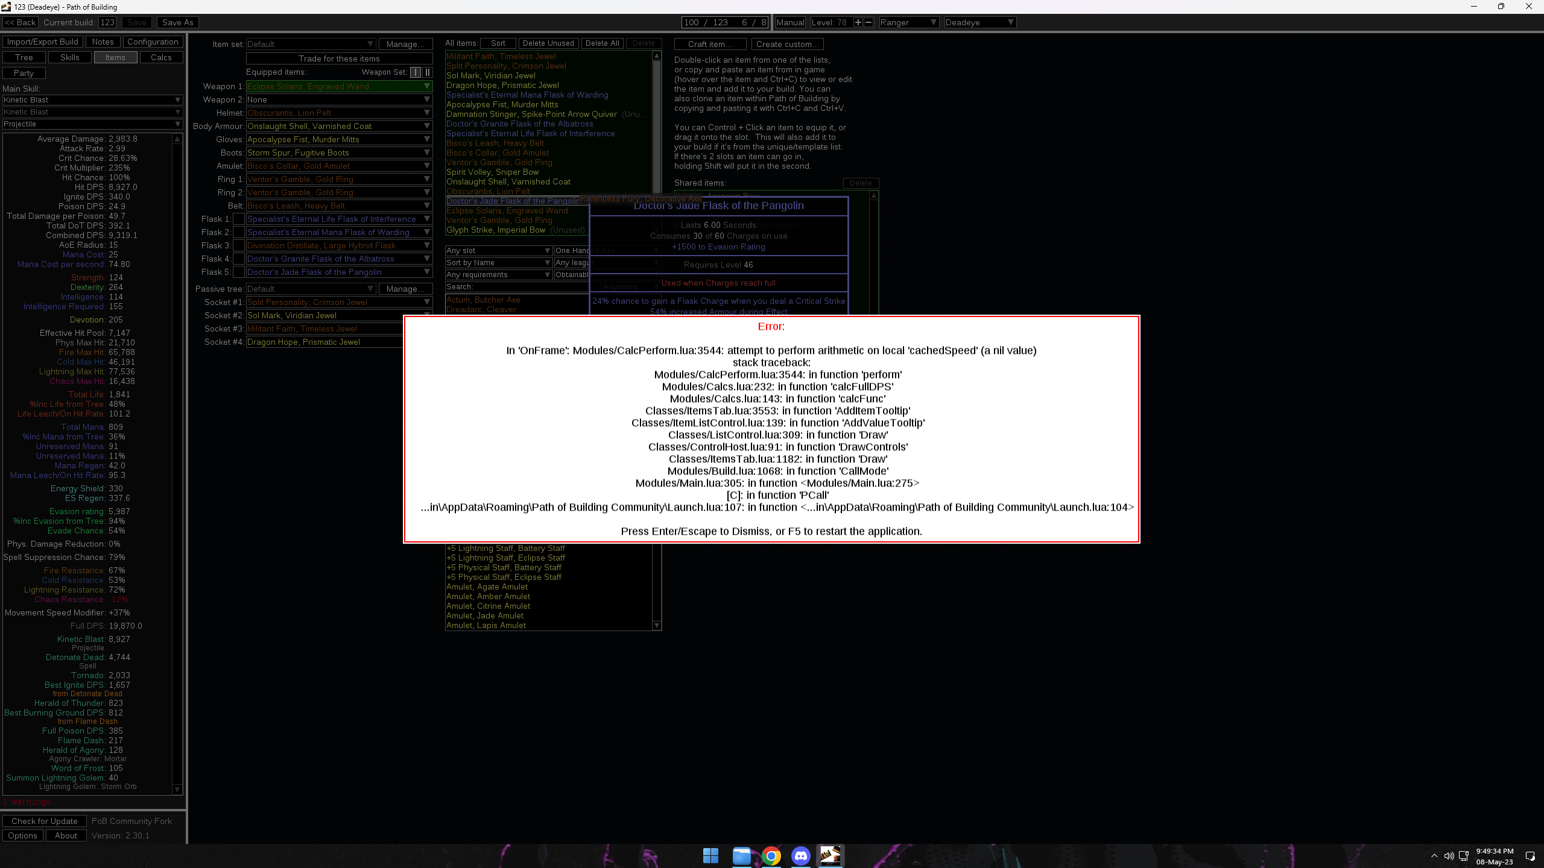
Task: Click the current build name field
Action: tap(107, 22)
